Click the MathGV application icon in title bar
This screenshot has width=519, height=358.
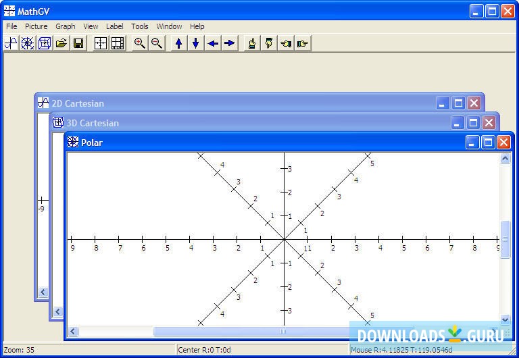tap(9, 11)
